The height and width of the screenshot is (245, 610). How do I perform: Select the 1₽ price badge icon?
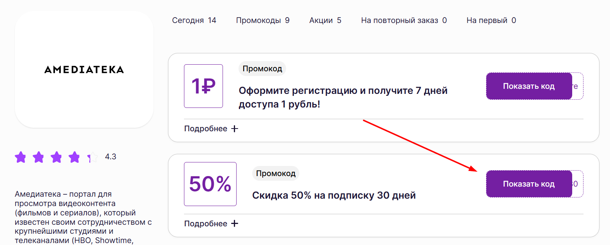coord(203,86)
